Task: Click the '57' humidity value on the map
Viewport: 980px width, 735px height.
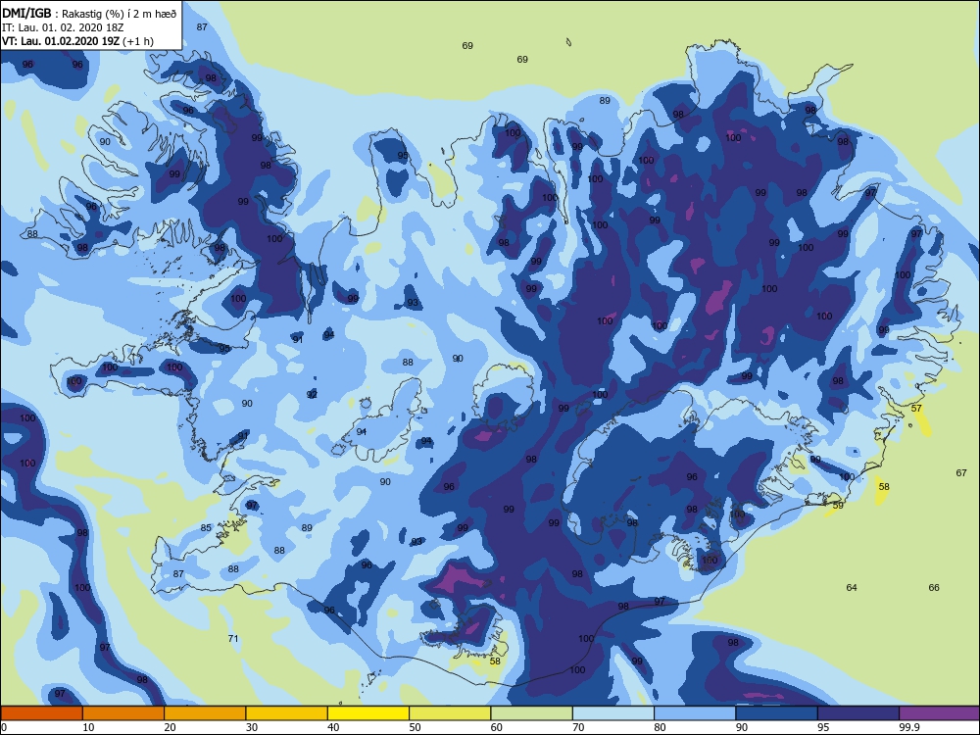Action: coord(916,408)
